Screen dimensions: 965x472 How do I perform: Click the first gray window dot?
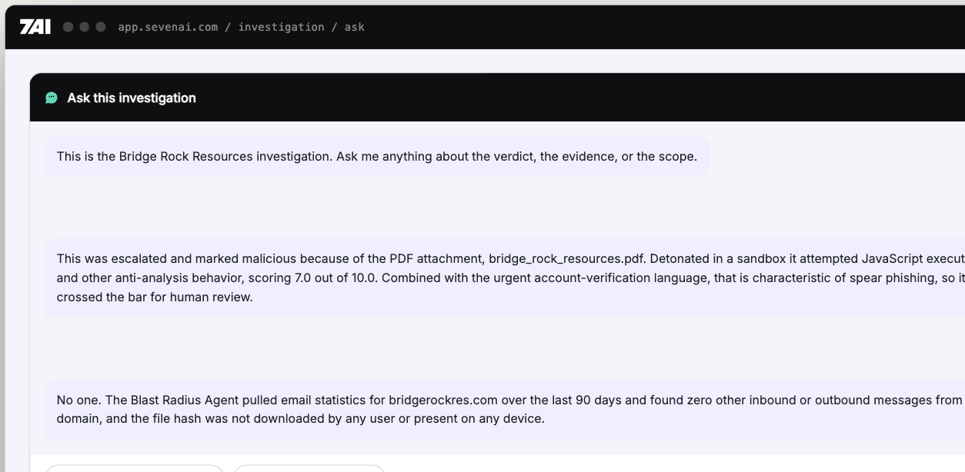click(68, 27)
